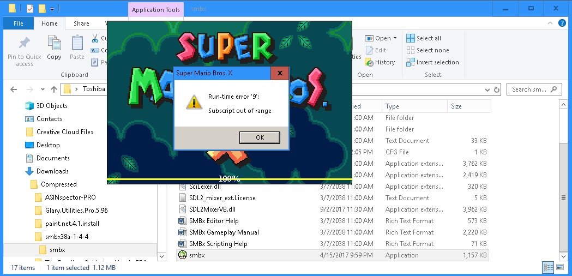
Task: Select the SciLexer.dll file
Action: click(332, 186)
